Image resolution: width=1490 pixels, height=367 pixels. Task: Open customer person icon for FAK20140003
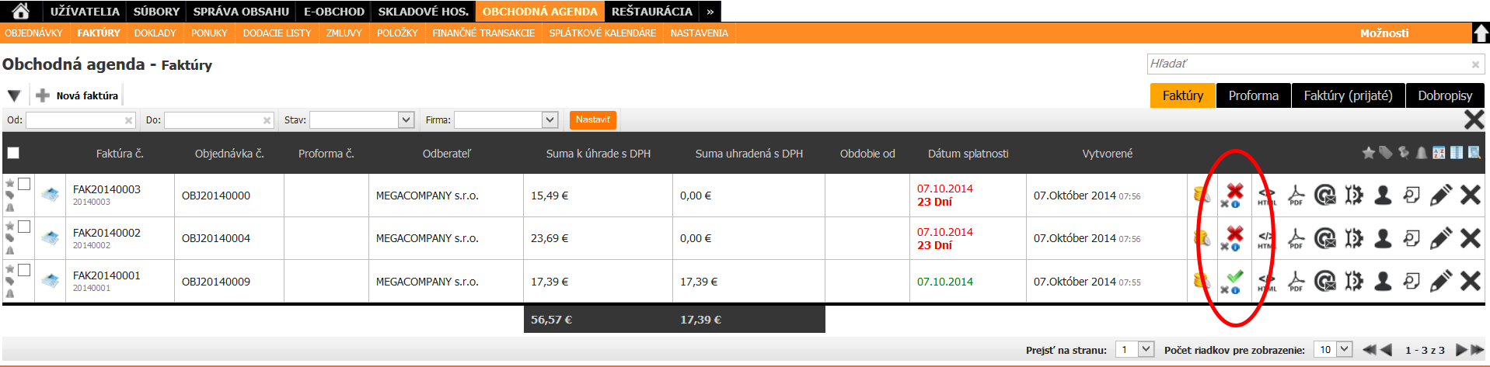pos(1383,196)
